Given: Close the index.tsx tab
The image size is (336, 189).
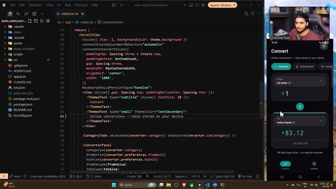Looking at the screenshot, I should tap(83, 14).
